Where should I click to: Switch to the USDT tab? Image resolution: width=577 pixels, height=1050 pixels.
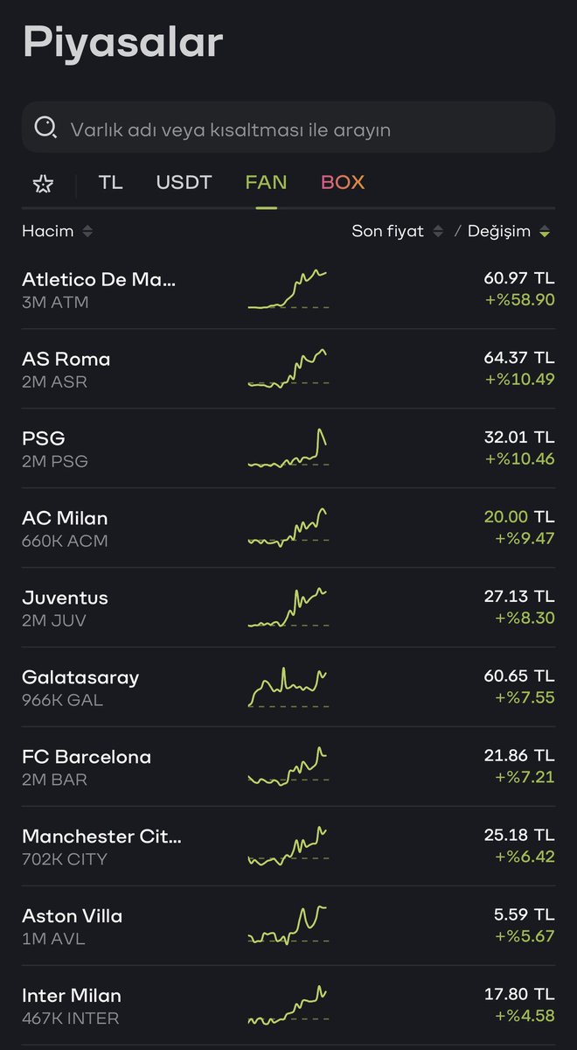[x=184, y=182]
